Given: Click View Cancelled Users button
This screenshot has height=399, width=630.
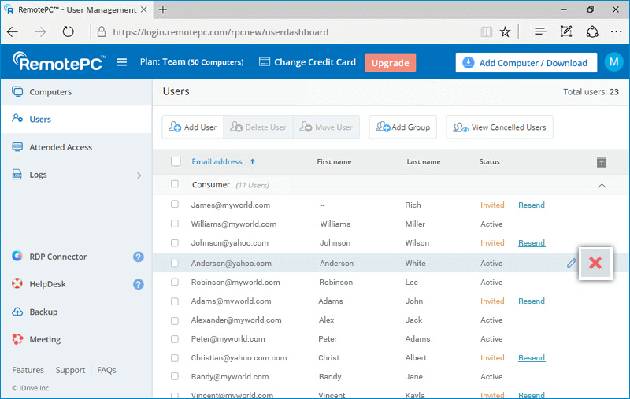Looking at the screenshot, I should (x=499, y=127).
